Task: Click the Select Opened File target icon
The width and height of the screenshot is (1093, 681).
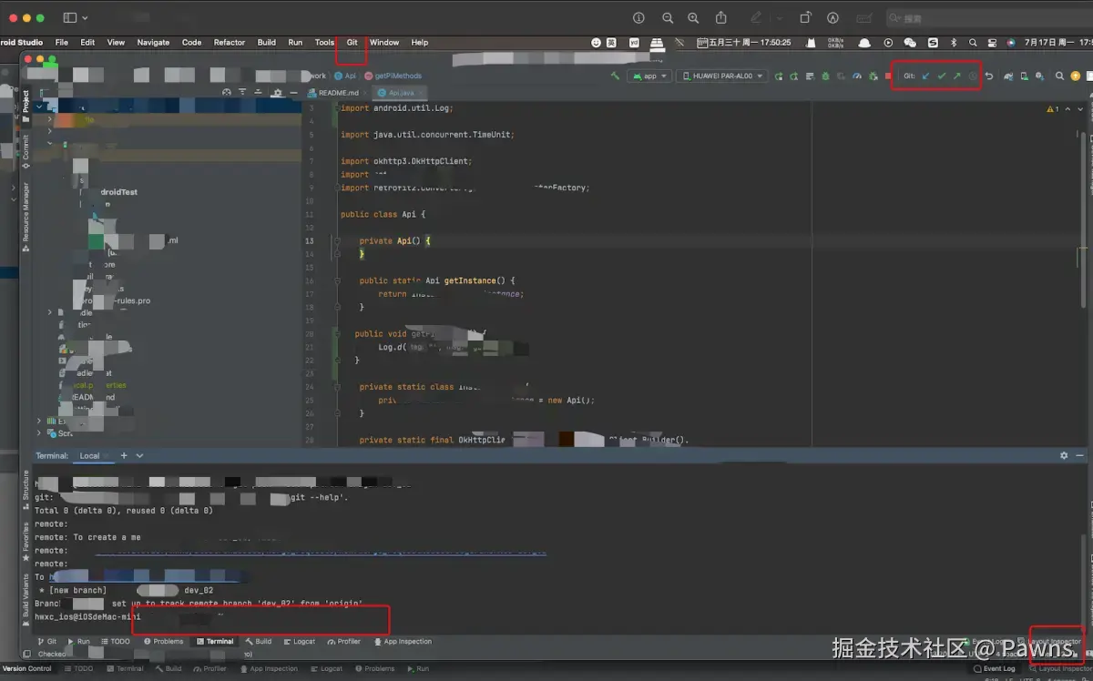Action: (x=227, y=92)
